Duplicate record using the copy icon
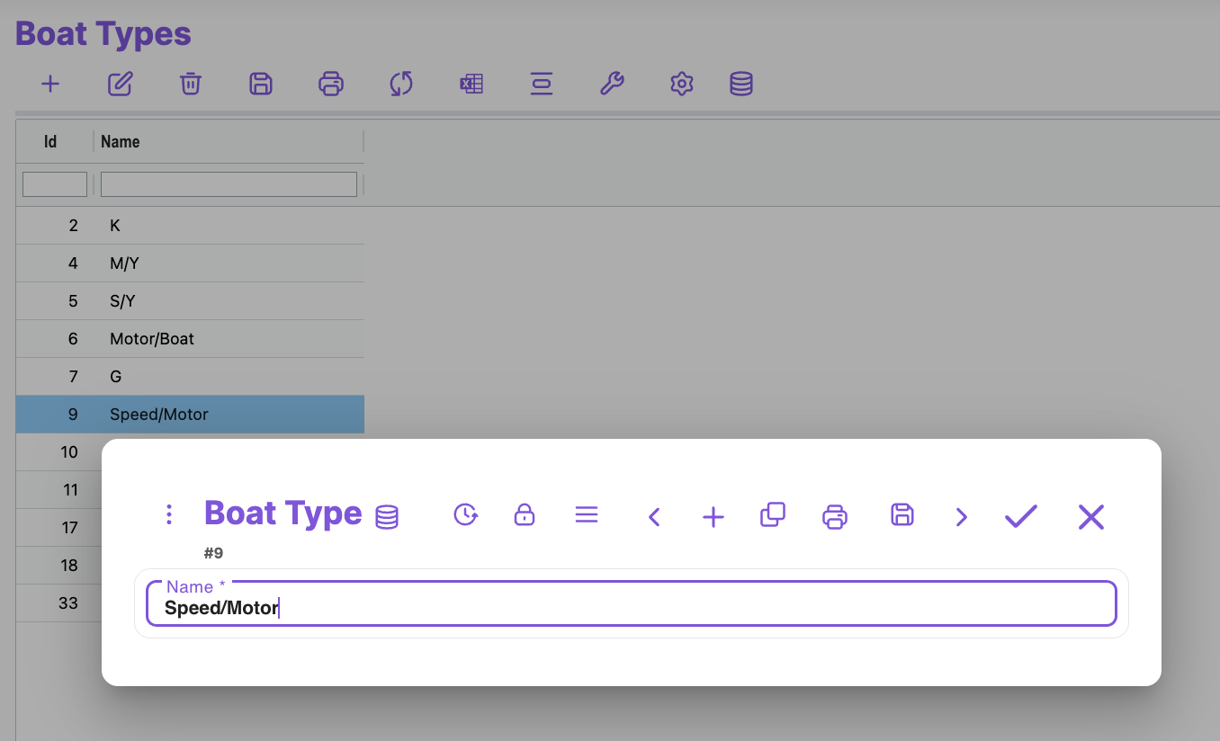The width and height of the screenshot is (1220, 741). click(x=773, y=515)
